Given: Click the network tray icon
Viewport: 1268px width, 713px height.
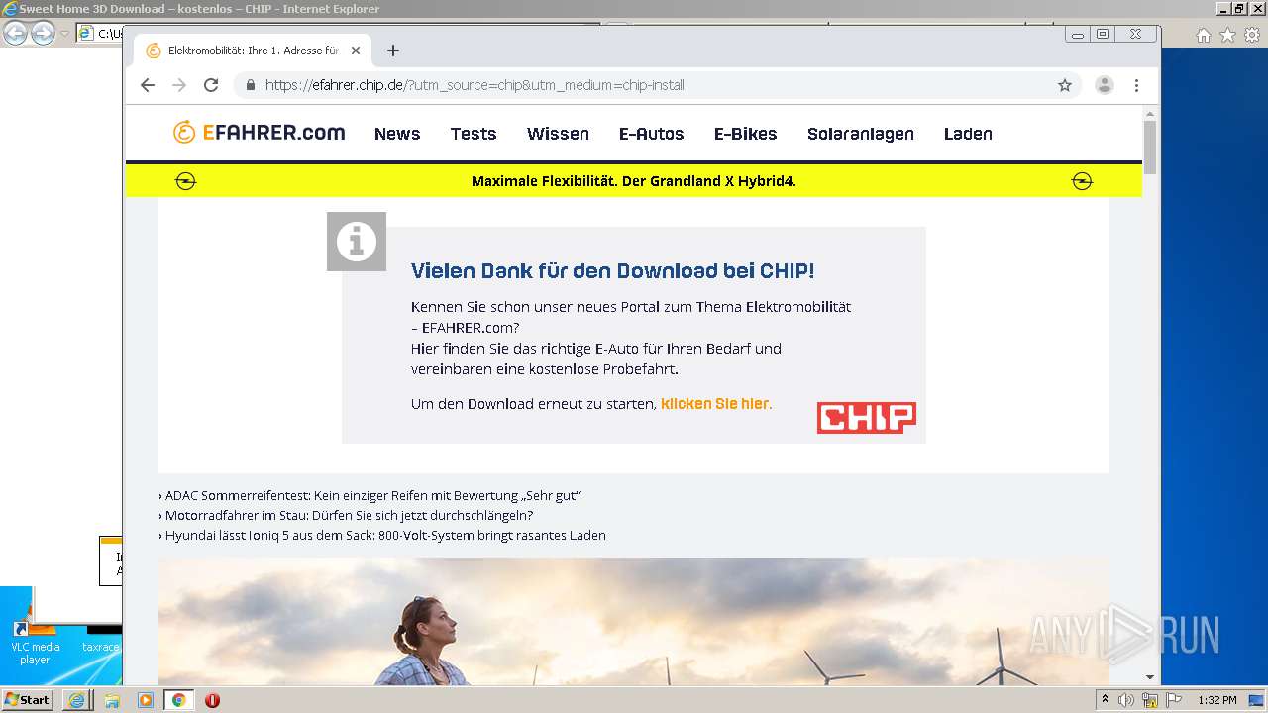Looking at the screenshot, I should (x=1150, y=700).
